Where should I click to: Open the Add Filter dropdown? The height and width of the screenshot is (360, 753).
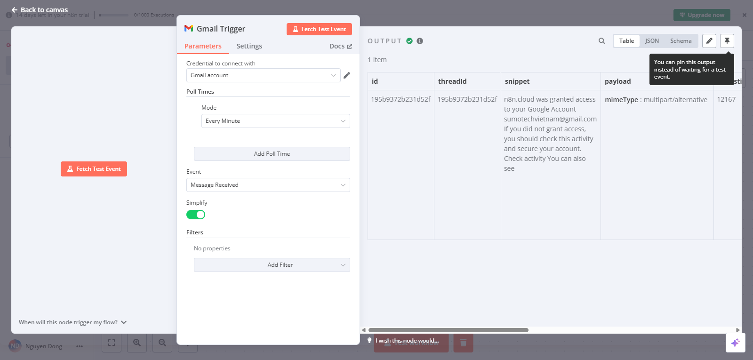click(272, 265)
